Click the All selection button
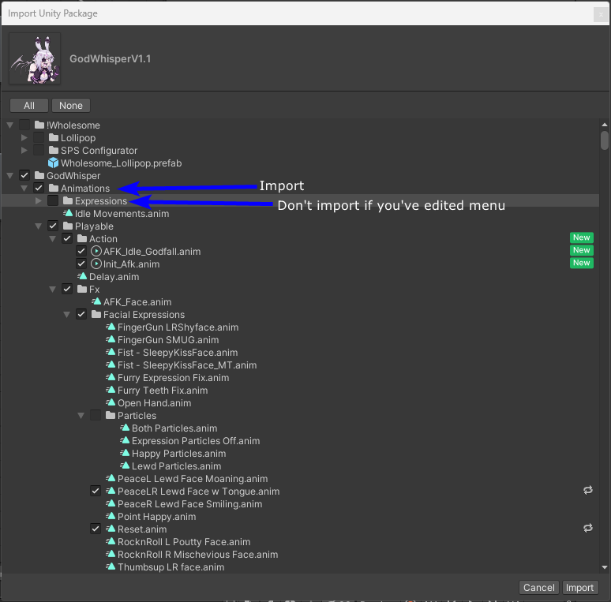611x602 pixels. point(29,106)
